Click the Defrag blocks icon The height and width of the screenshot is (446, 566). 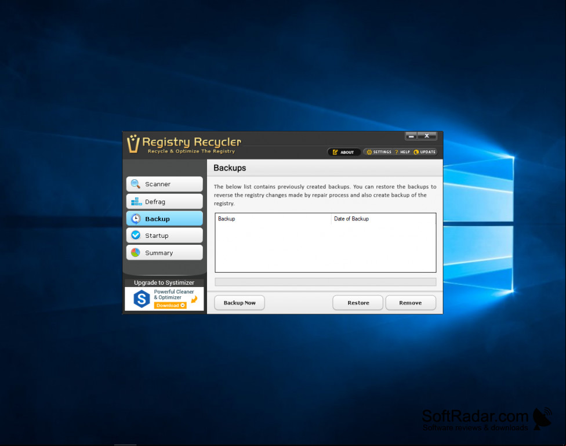(x=136, y=201)
